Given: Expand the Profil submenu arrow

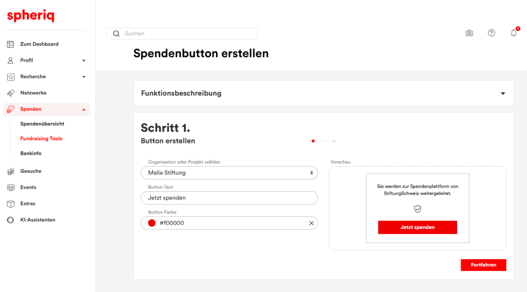Looking at the screenshot, I should click(84, 61).
